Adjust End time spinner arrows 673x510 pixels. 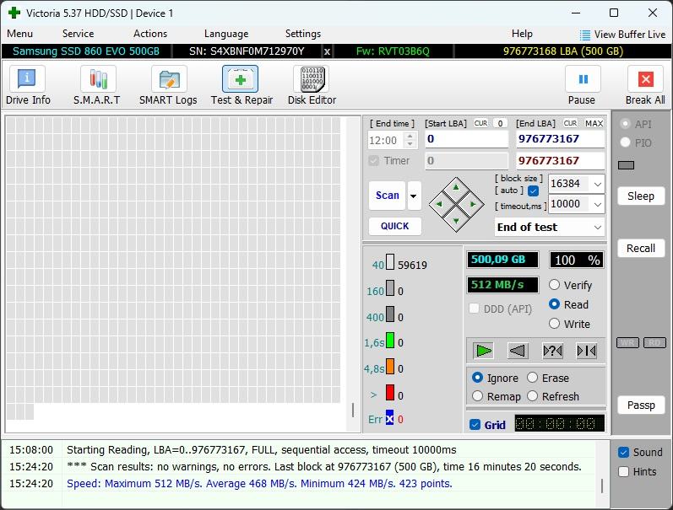[410, 140]
